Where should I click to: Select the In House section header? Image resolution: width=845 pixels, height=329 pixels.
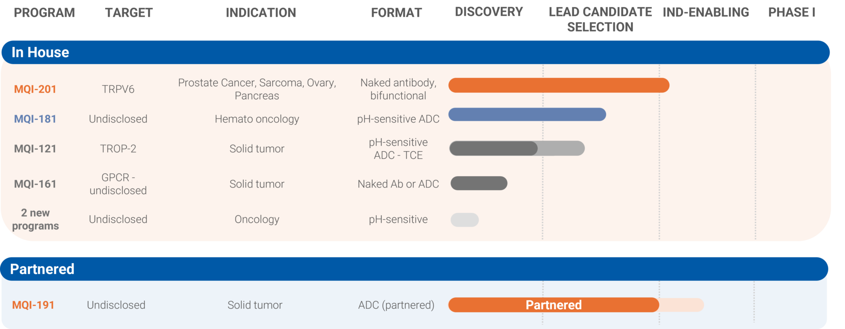(40, 52)
